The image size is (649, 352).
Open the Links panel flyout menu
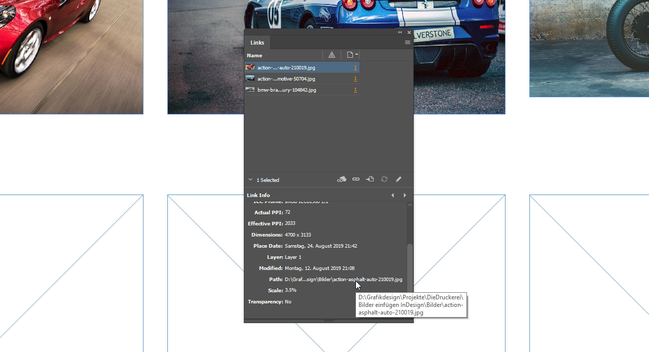coord(407,43)
